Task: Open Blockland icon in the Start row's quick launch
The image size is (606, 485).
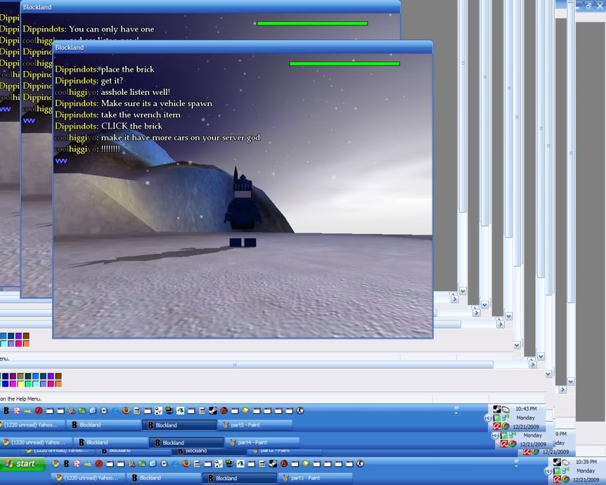Action: [x=66, y=463]
